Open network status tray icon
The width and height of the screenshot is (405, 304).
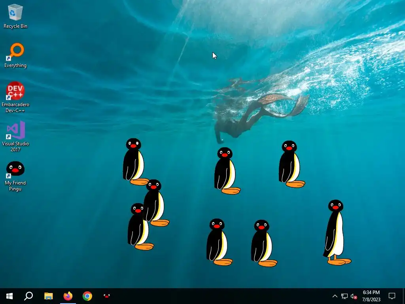(344, 296)
